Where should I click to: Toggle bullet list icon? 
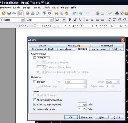pos(114,20)
